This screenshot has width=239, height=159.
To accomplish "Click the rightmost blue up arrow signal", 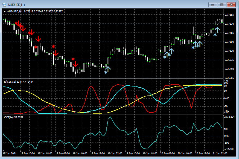I will point(217,30).
